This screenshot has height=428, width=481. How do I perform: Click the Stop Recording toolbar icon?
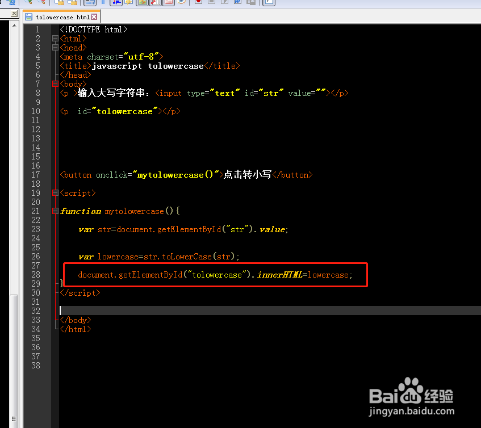(211, 2)
